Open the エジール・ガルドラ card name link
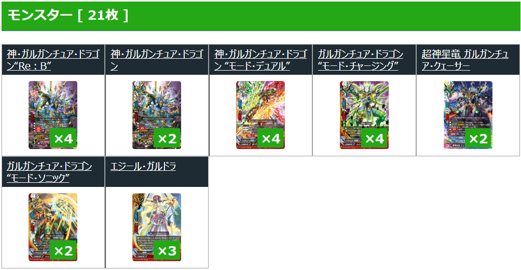This screenshot has height=270, width=521. [x=143, y=166]
